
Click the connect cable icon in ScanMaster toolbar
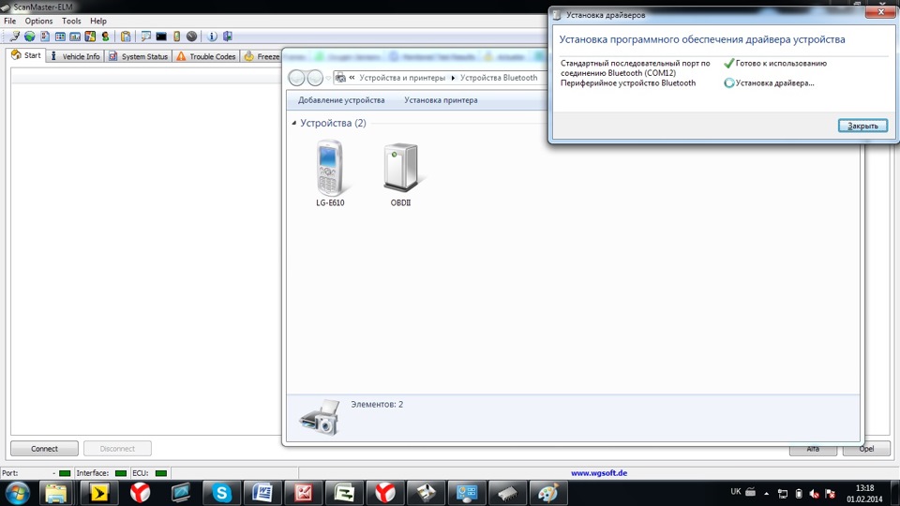(14, 37)
